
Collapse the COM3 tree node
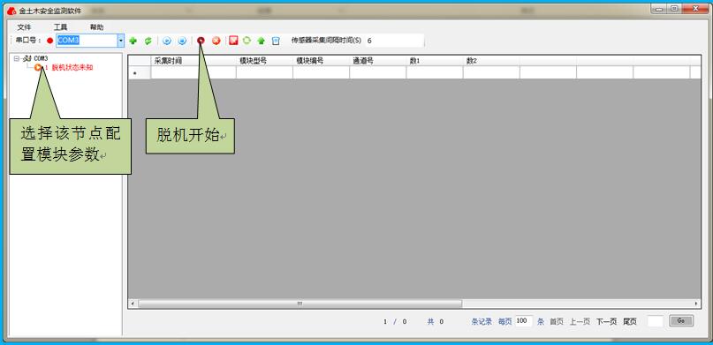click(17, 58)
